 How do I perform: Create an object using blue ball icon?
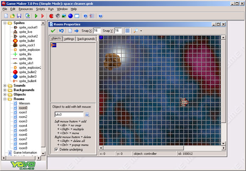click(70, 16)
